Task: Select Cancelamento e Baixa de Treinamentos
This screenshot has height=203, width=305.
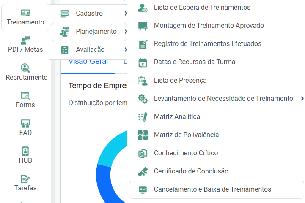Action: click(212, 189)
